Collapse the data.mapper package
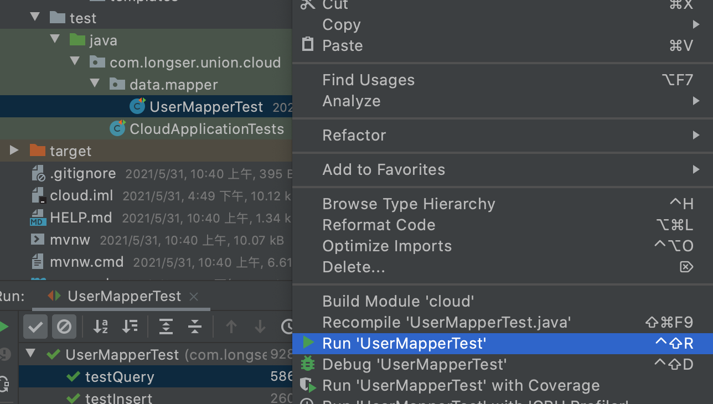 pyautogui.click(x=95, y=84)
